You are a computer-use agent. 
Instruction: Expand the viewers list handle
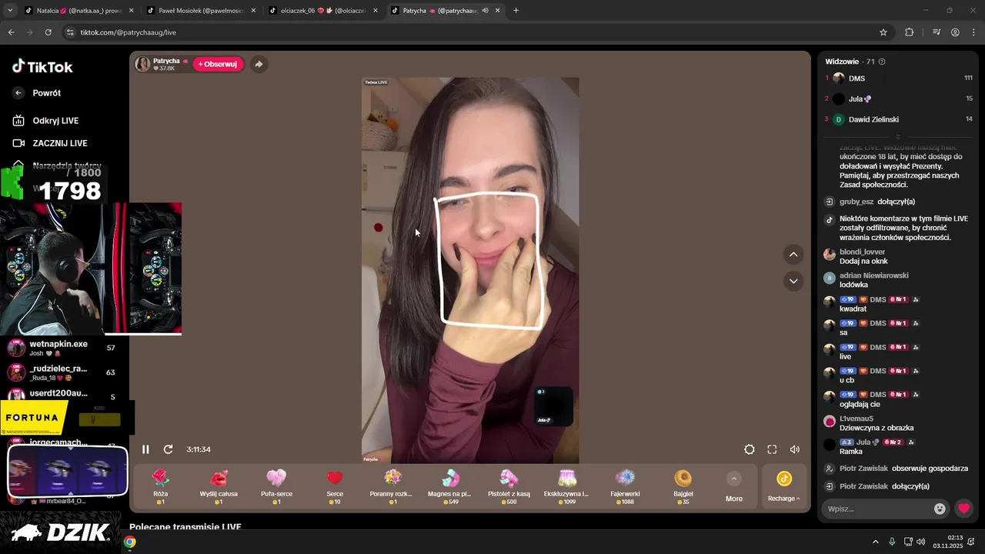click(898, 137)
